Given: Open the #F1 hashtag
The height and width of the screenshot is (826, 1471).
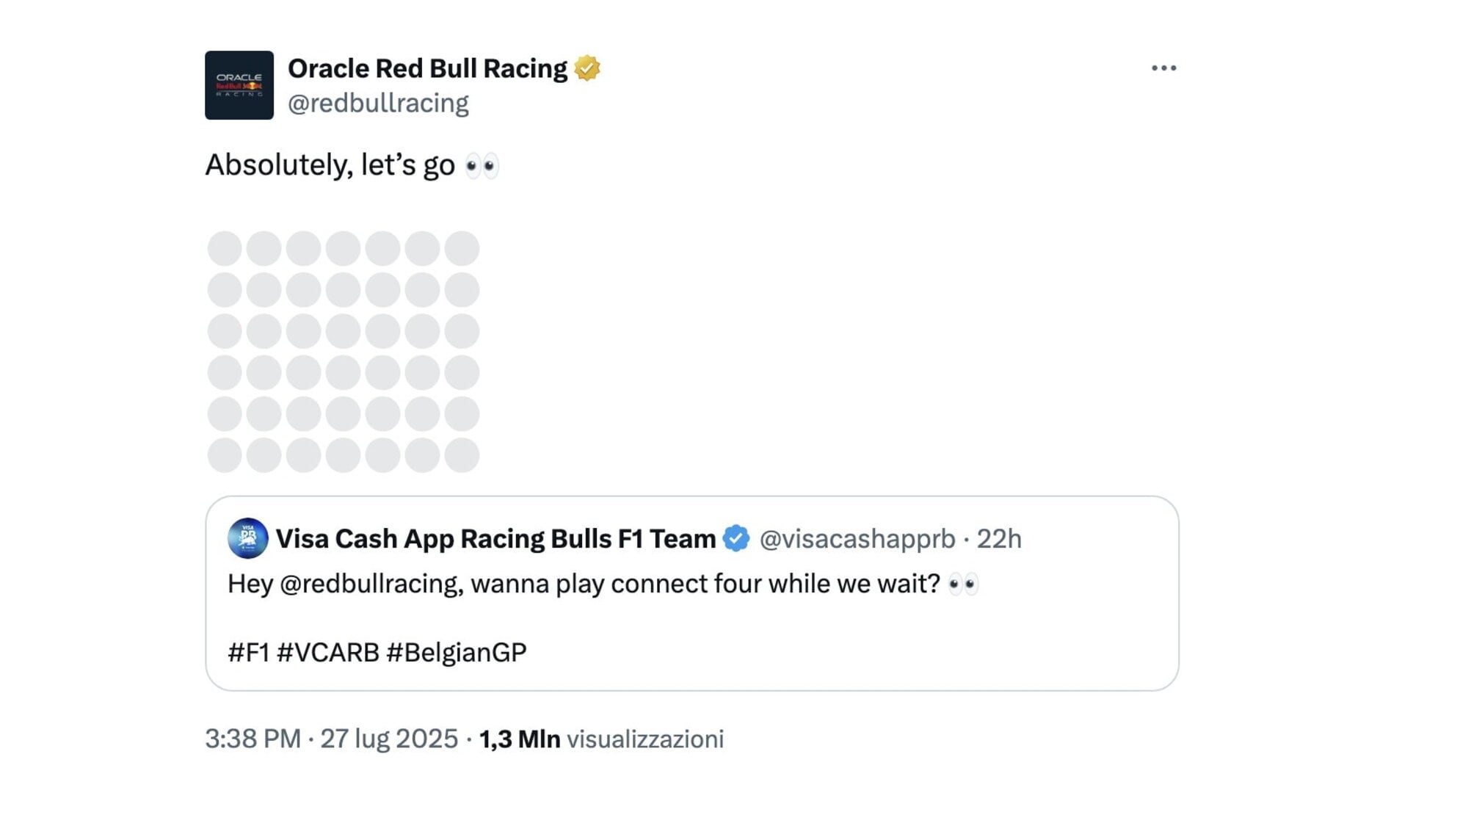Looking at the screenshot, I should coord(248,652).
